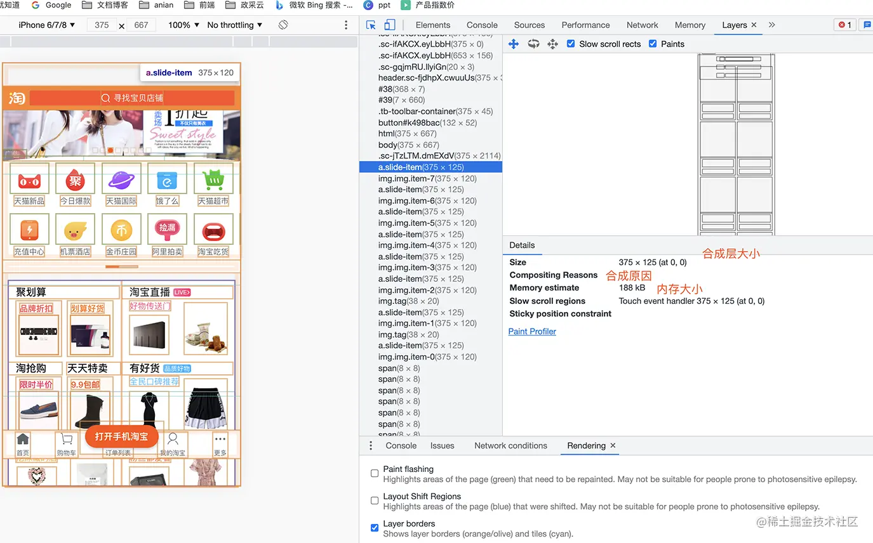
Task: Select rotate mode in Layers toolbar
Action: click(533, 44)
